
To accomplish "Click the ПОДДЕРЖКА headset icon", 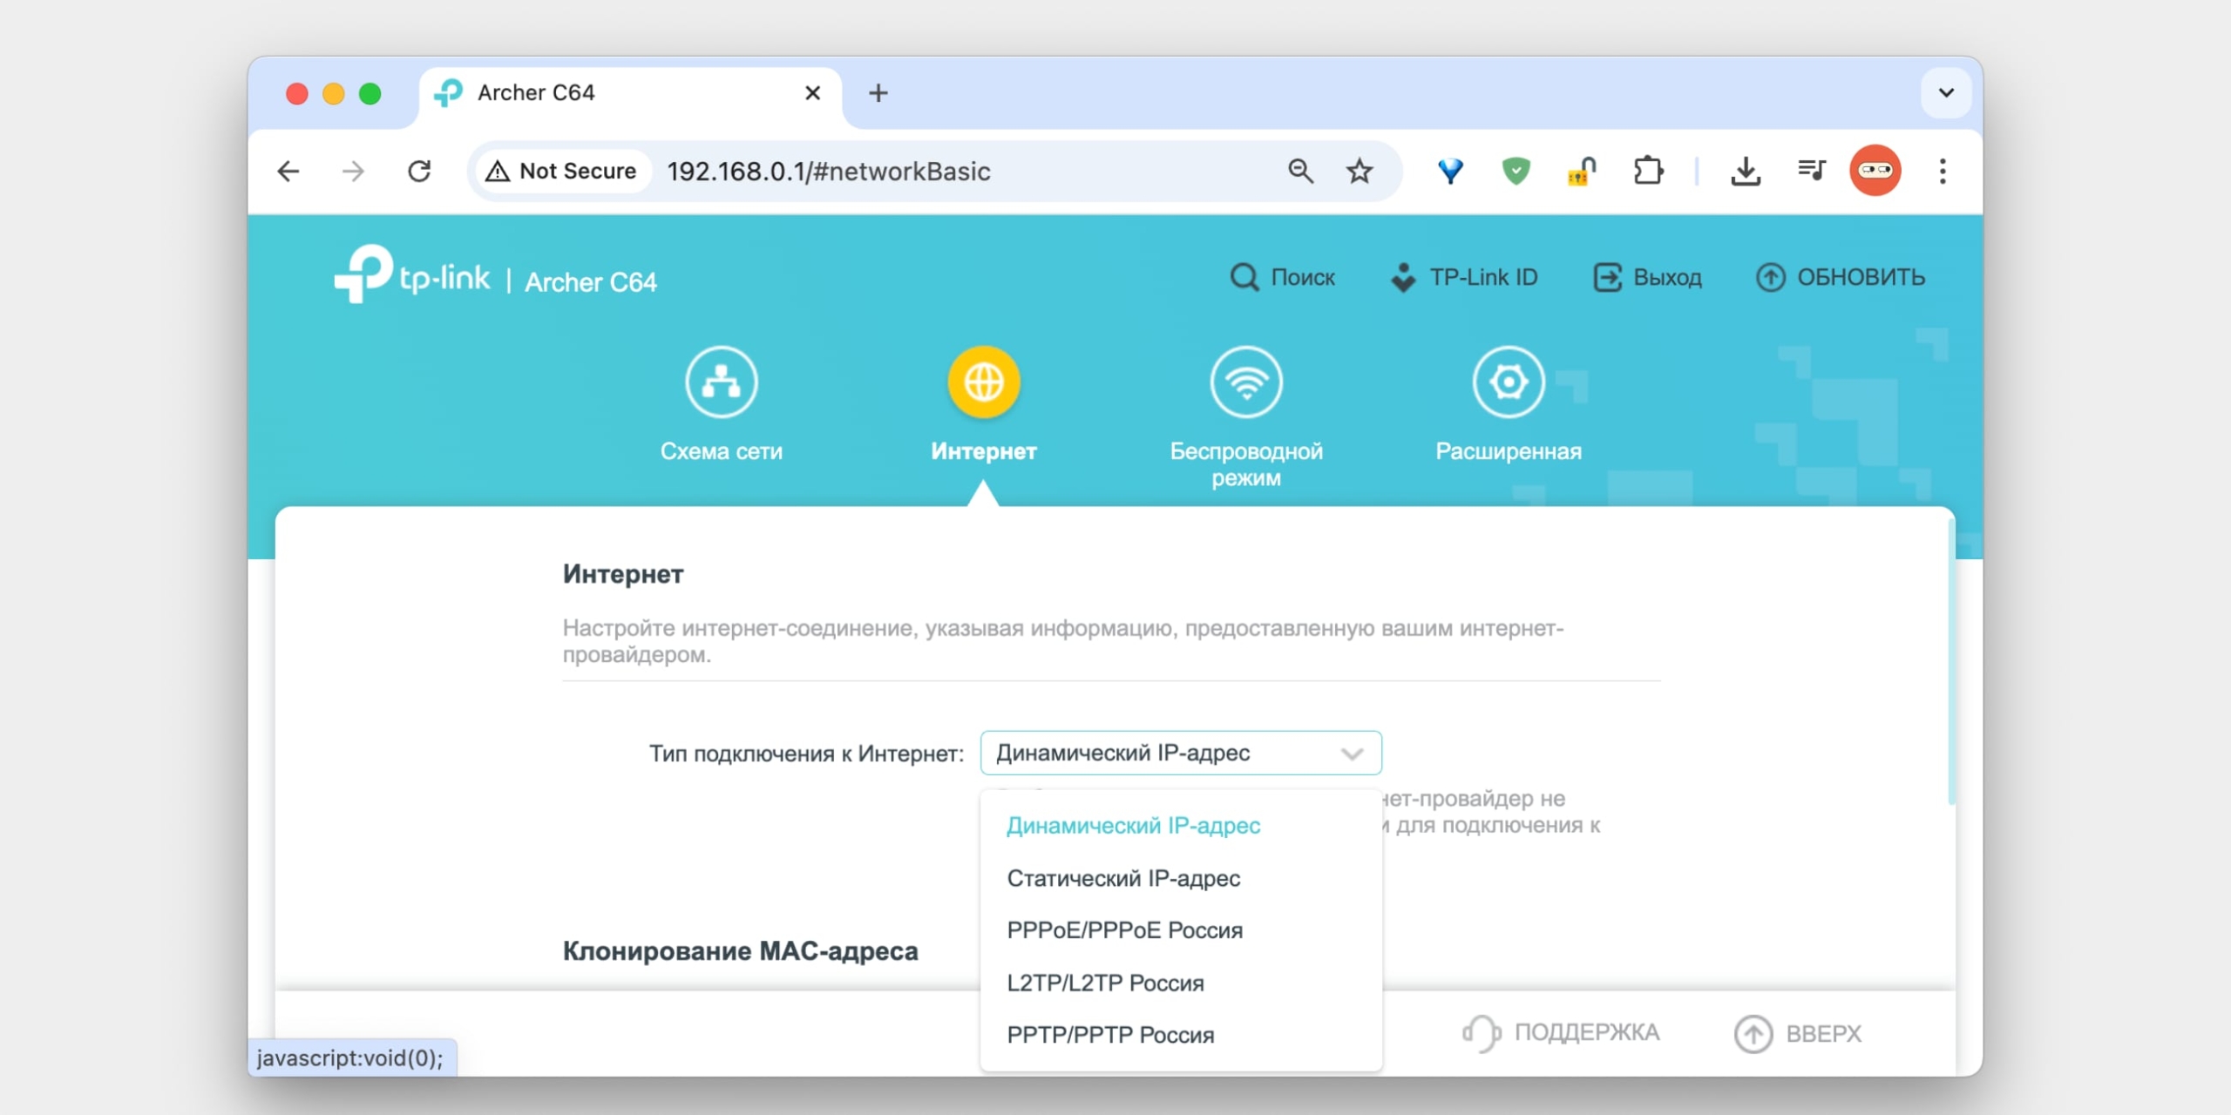I will click(1480, 1032).
